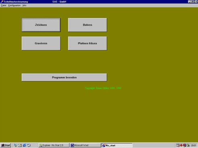Click the Windows Start button
This screenshot has width=198, height=148.
coord(6,145)
